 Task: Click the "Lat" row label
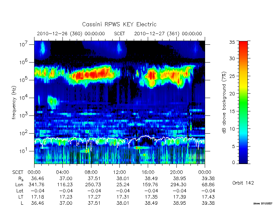pyautogui.click(x=20, y=191)
